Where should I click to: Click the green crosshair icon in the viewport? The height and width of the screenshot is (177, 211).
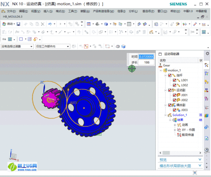[132, 69]
